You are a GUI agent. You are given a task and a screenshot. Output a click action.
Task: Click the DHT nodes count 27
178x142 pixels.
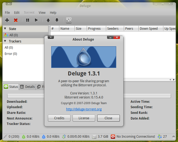point(165,137)
